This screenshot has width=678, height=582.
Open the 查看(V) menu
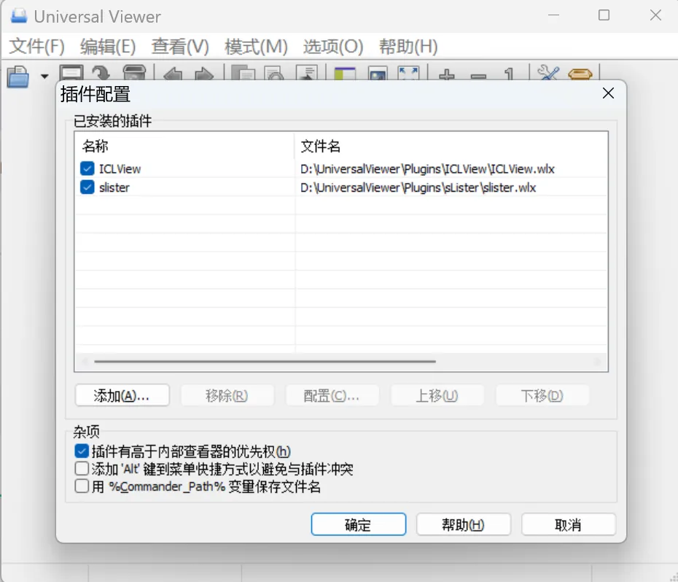tap(180, 46)
